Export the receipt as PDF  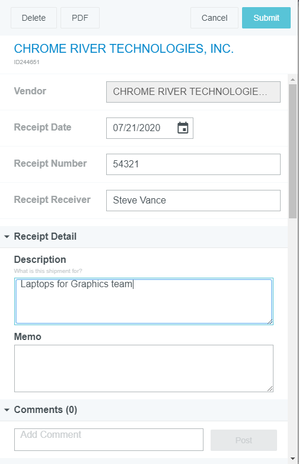pyautogui.click(x=80, y=18)
